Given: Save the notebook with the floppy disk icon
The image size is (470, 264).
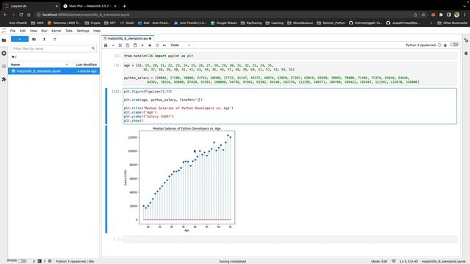Looking at the screenshot, I should 106,45.
